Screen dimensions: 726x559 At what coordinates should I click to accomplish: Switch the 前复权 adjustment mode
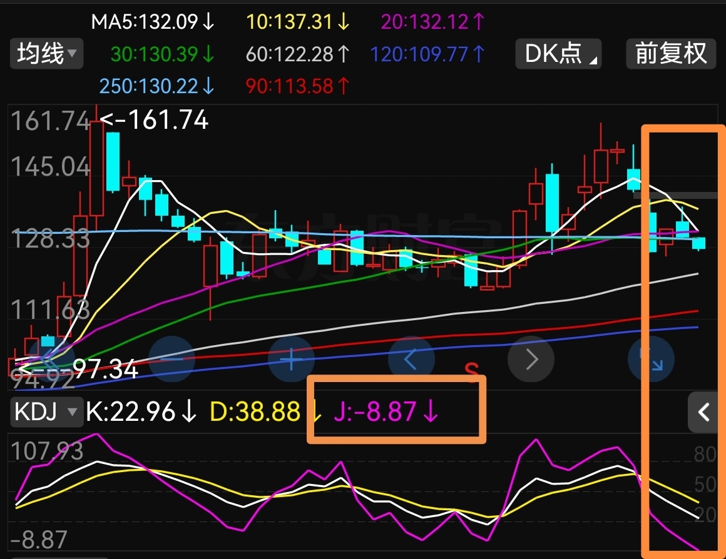pyautogui.click(x=671, y=54)
